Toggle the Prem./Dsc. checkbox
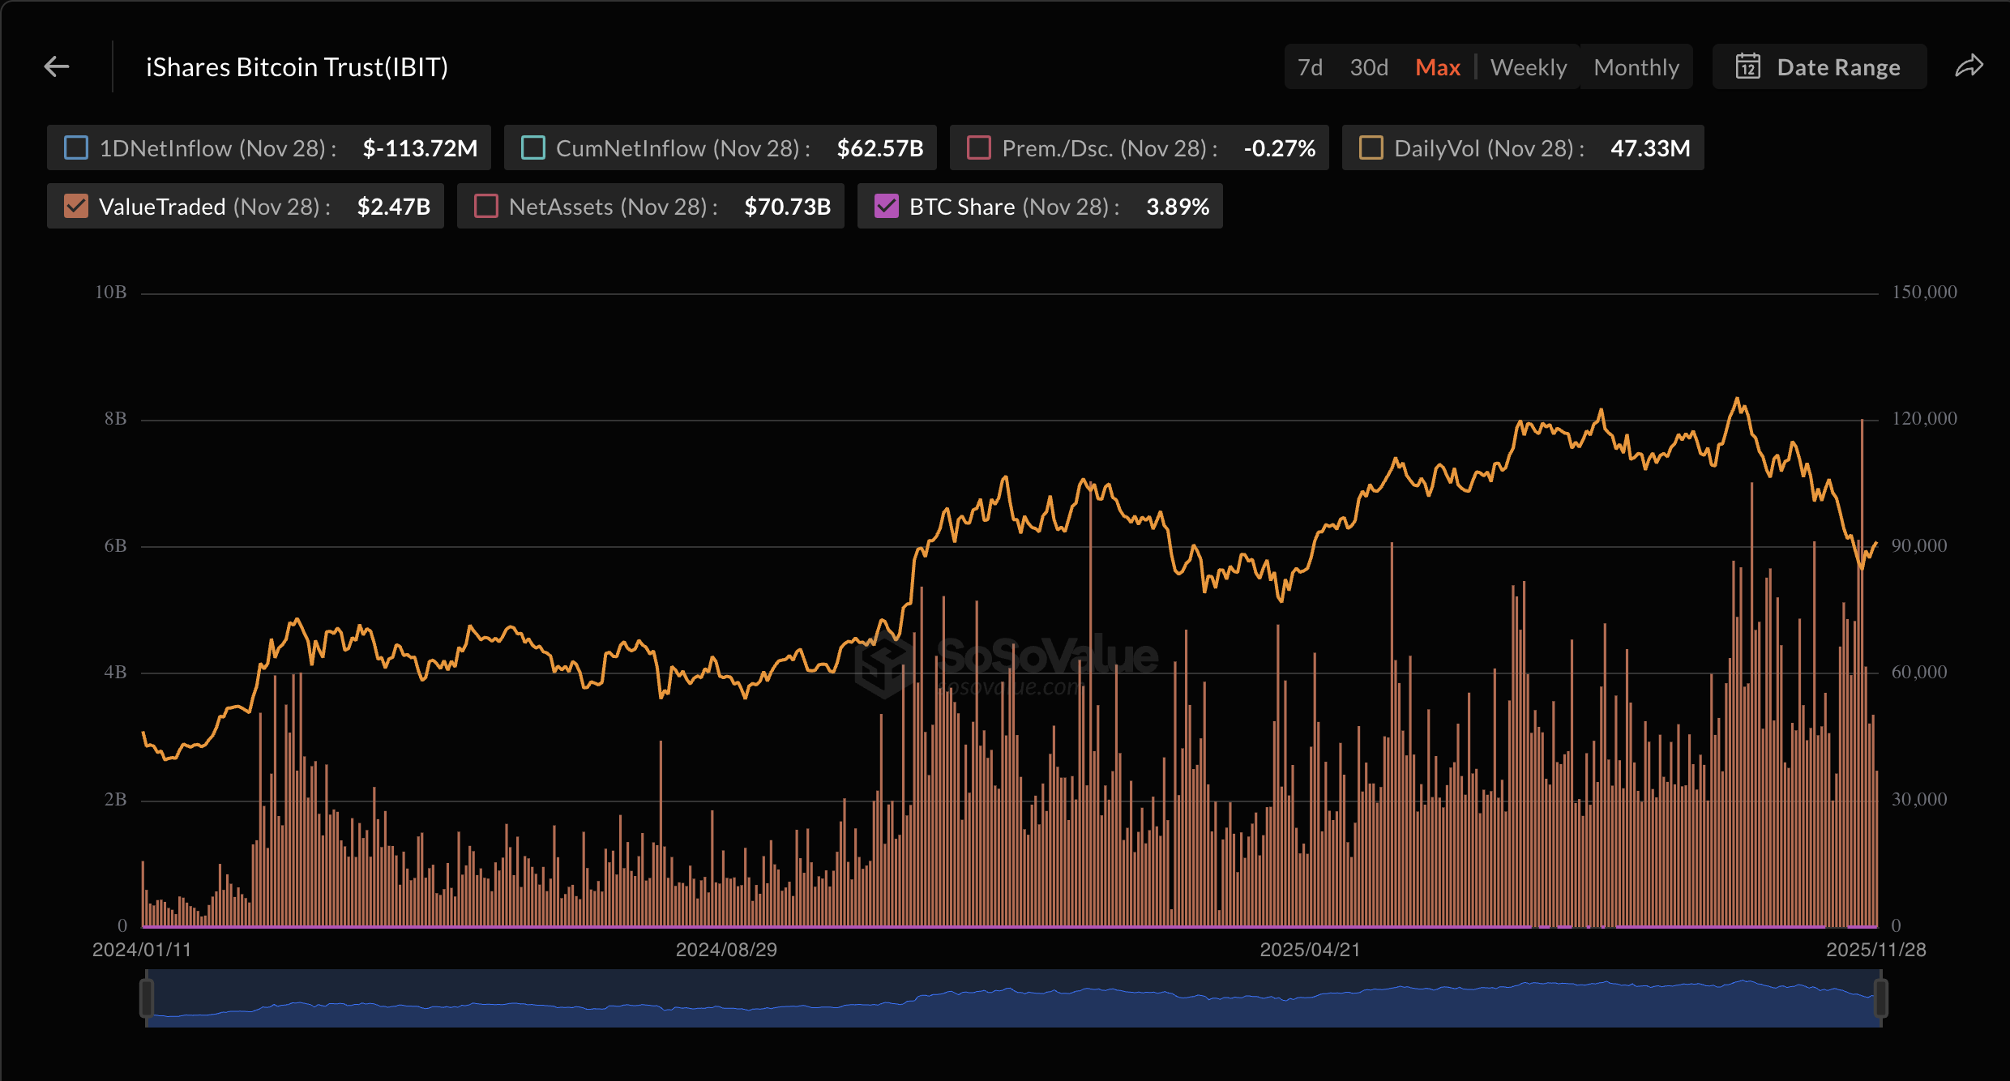Image resolution: width=2010 pixels, height=1081 pixels. [x=979, y=148]
